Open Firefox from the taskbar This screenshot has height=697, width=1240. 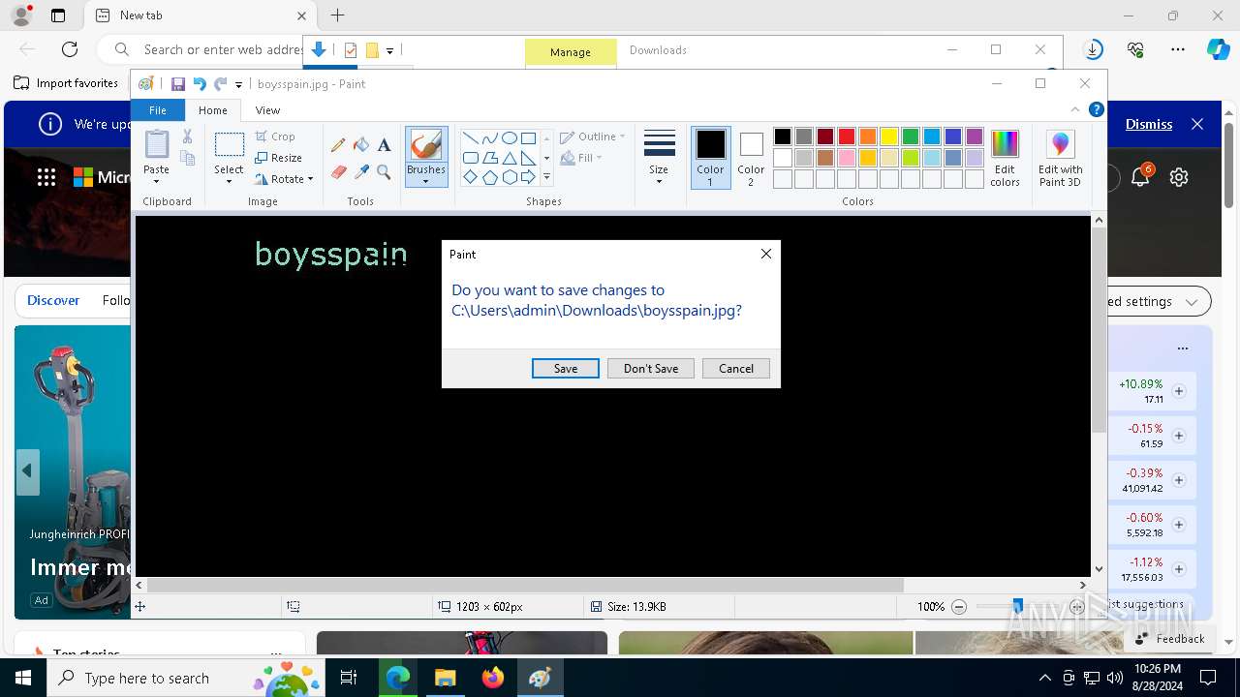click(492, 678)
